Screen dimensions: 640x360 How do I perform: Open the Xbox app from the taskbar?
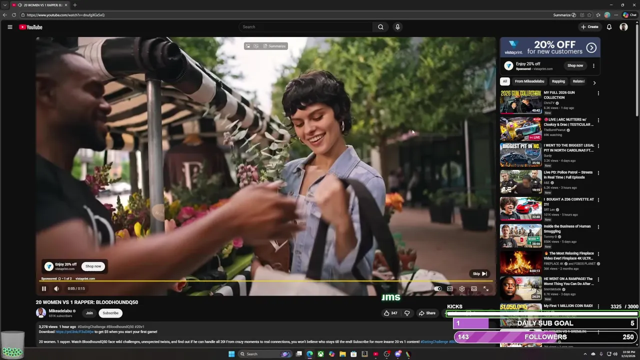coord(320,354)
